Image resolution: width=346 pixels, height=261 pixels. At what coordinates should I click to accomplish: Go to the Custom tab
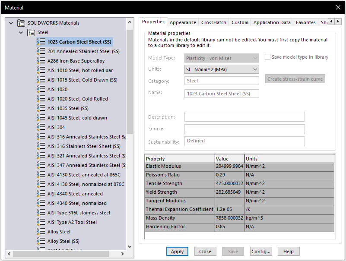[x=240, y=22]
